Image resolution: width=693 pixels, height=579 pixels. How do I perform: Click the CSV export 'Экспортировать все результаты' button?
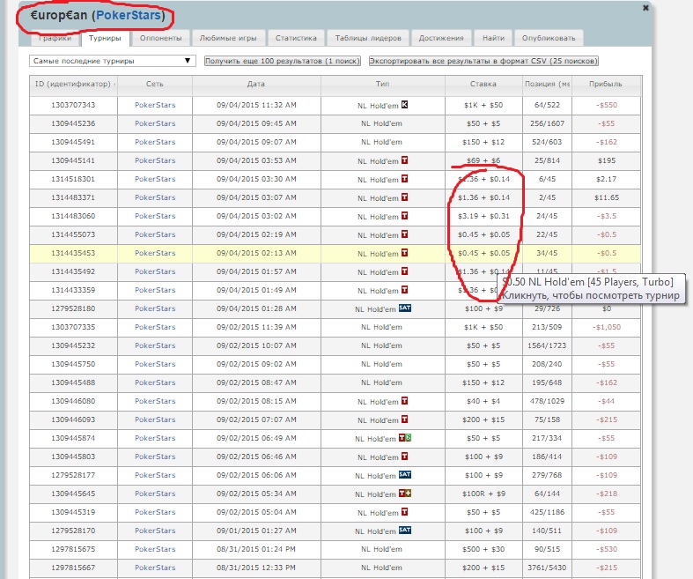tap(483, 62)
